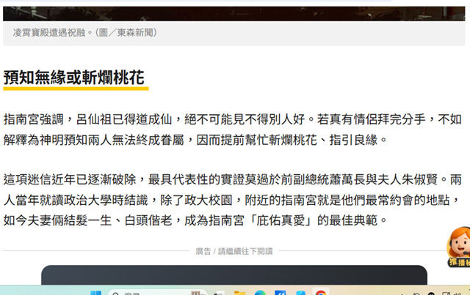
Task: Launch Google Chrome from the taskbar
Action: [x=321, y=293]
